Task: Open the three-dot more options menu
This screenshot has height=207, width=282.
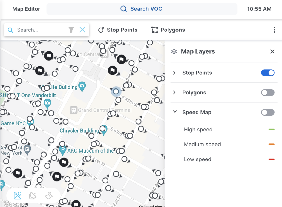Action: (274, 30)
